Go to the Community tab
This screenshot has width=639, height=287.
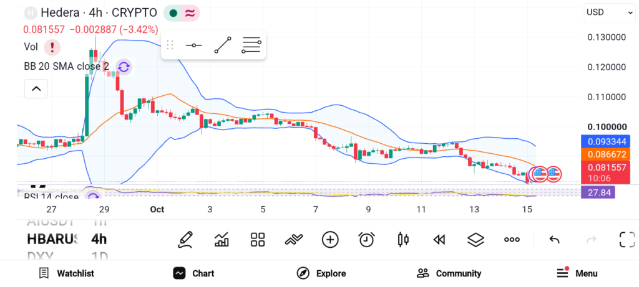tap(449, 273)
